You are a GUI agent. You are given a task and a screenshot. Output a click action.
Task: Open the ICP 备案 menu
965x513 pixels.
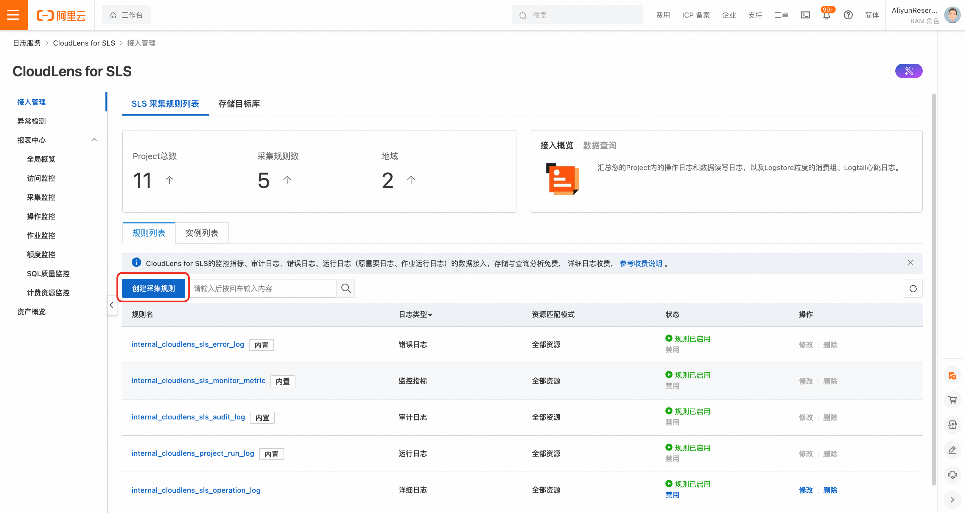[x=696, y=15]
